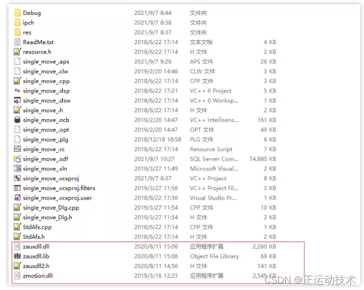Viewport: 364px width, 290px height.
Task: Select the single_move_.opt file name
Action: point(46,130)
